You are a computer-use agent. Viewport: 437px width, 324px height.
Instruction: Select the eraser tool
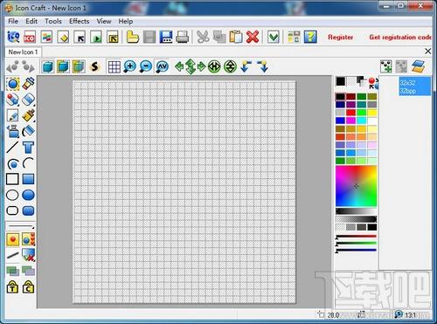tap(29, 100)
